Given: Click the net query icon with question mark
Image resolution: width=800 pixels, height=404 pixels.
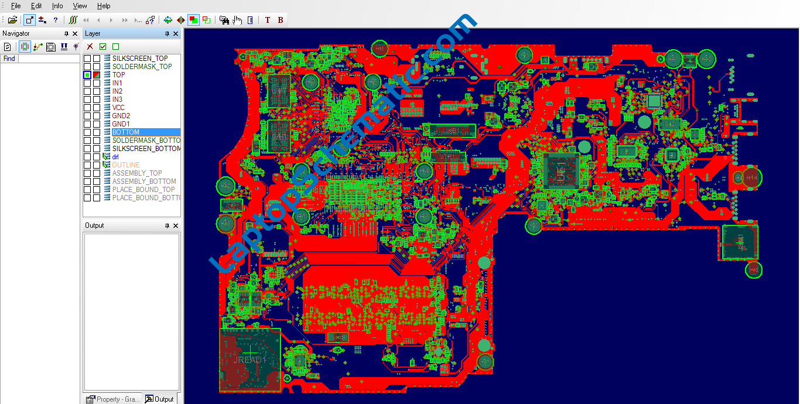Looking at the screenshot, I should coord(151,20).
